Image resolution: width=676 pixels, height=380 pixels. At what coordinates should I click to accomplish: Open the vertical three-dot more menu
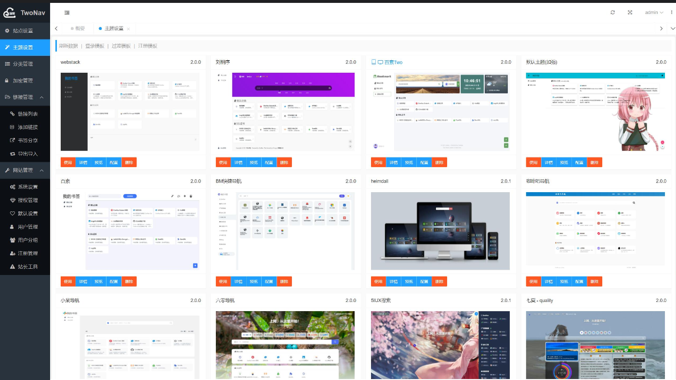coord(672,13)
